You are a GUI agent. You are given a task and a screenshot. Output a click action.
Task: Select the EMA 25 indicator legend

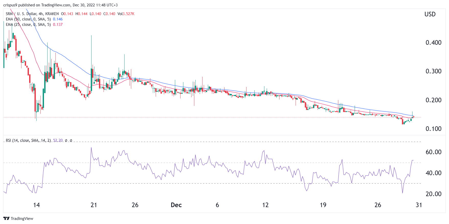[28, 25]
